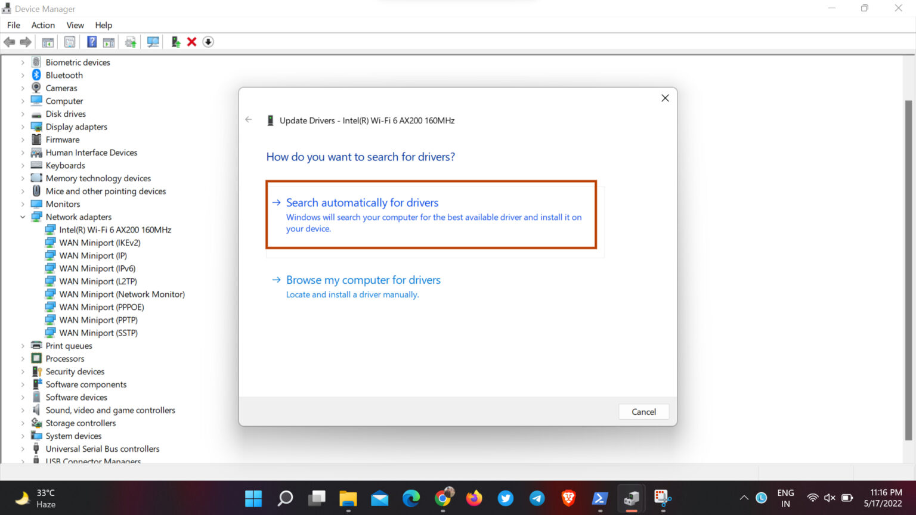Viewport: 916px width, 515px height.
Task: Open the View menu
Action: (75, 25)
